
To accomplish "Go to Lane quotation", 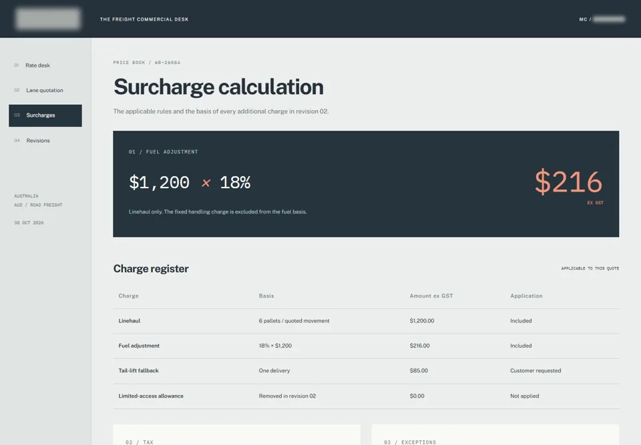I will click(45, 90).
